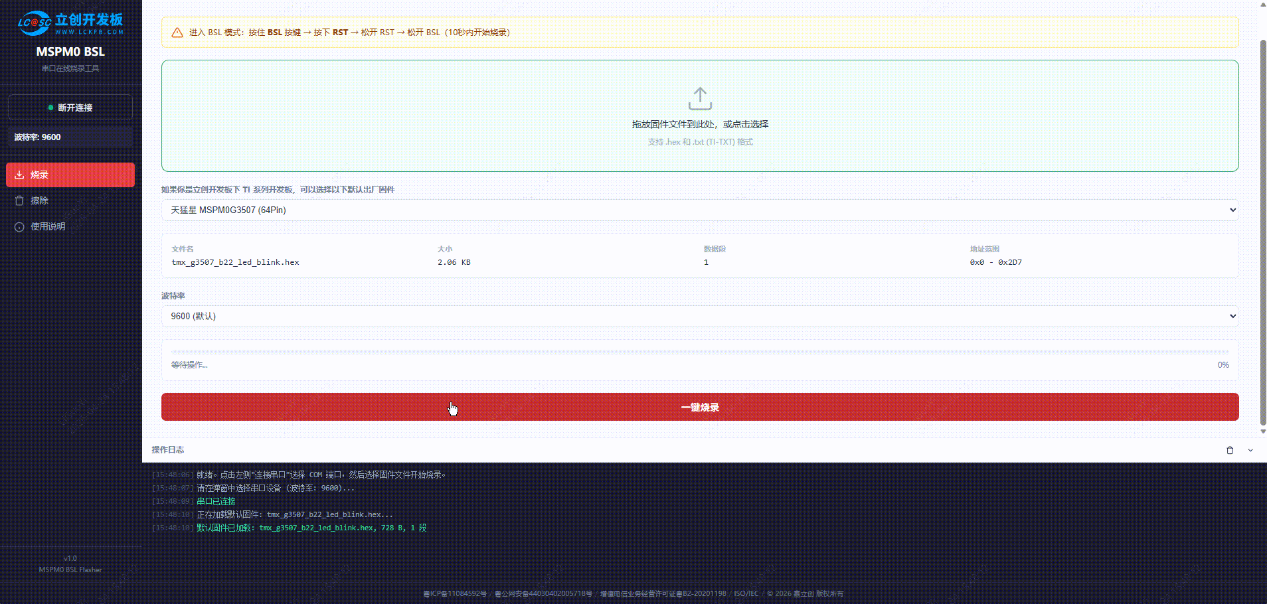The image size is (1267, 604).
Task: Click the 数据段 value 1
Action: point(706,262)
